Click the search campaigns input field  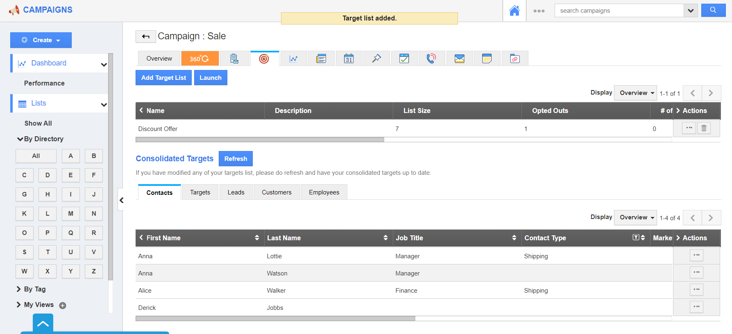click(x=619, y=11)
